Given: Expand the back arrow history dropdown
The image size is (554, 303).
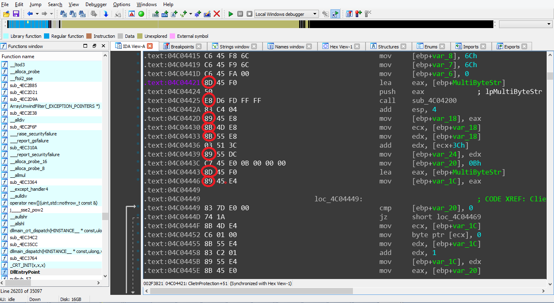Looking at the screenshot, I should [x=37, y=14].
